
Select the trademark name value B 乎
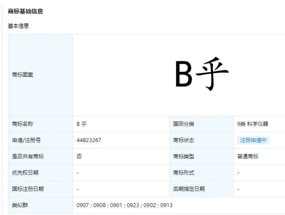click(82, 124)
